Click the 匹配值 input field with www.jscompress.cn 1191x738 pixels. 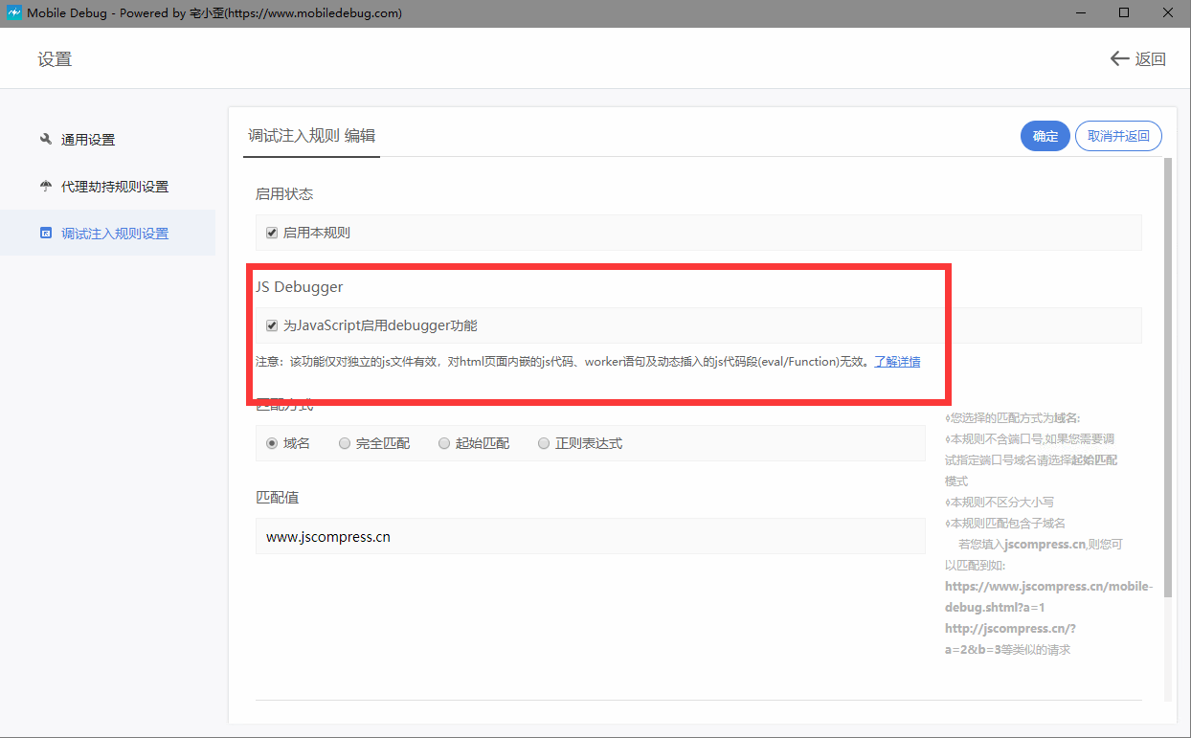(591, 536)
